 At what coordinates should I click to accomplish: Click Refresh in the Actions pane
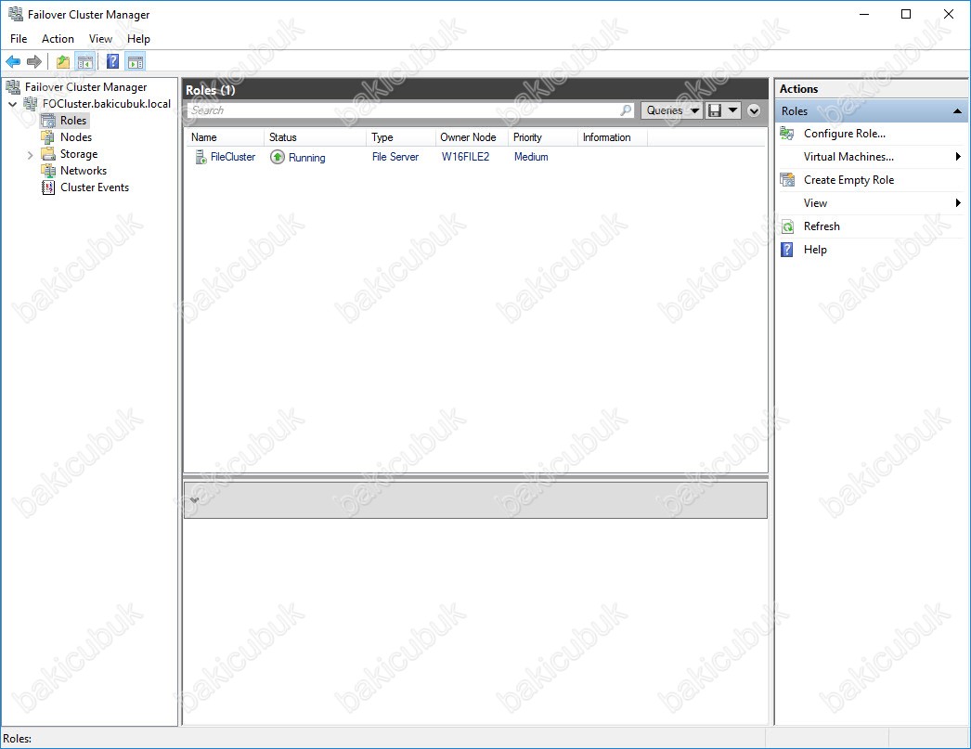coord(822,226)
